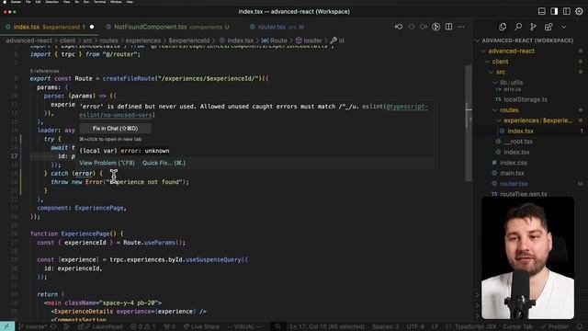Viewport: 588px width, 331px height.
Task: Open the Extensions view icon
Action: (x=548, y=27)
